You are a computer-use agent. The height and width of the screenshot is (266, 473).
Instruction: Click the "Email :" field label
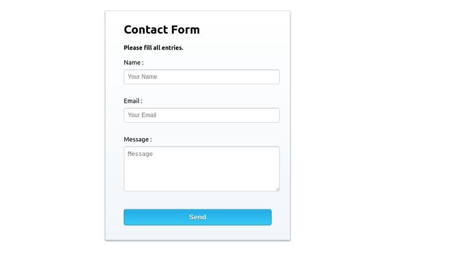click(x=133, y=101)
